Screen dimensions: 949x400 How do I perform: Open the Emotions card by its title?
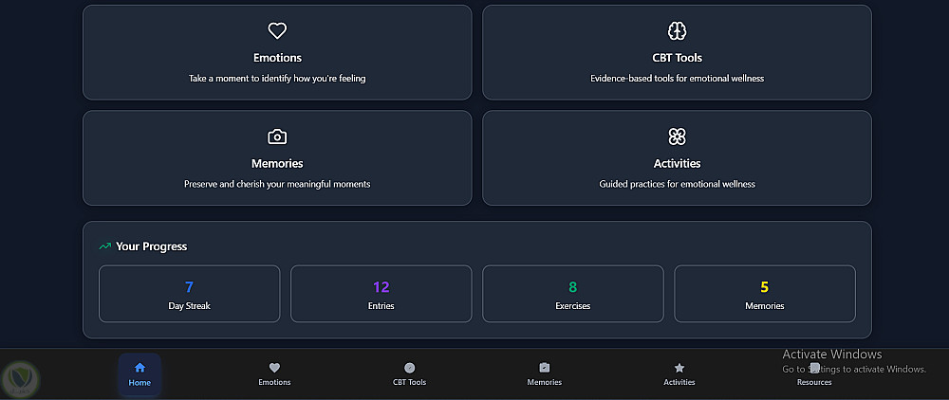point(277,58)
